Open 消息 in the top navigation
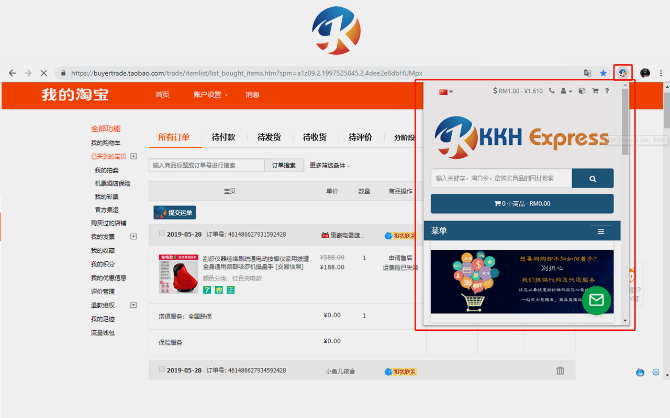Image resolution: width=670 pixels, height=418 pixels. [252, 95]
